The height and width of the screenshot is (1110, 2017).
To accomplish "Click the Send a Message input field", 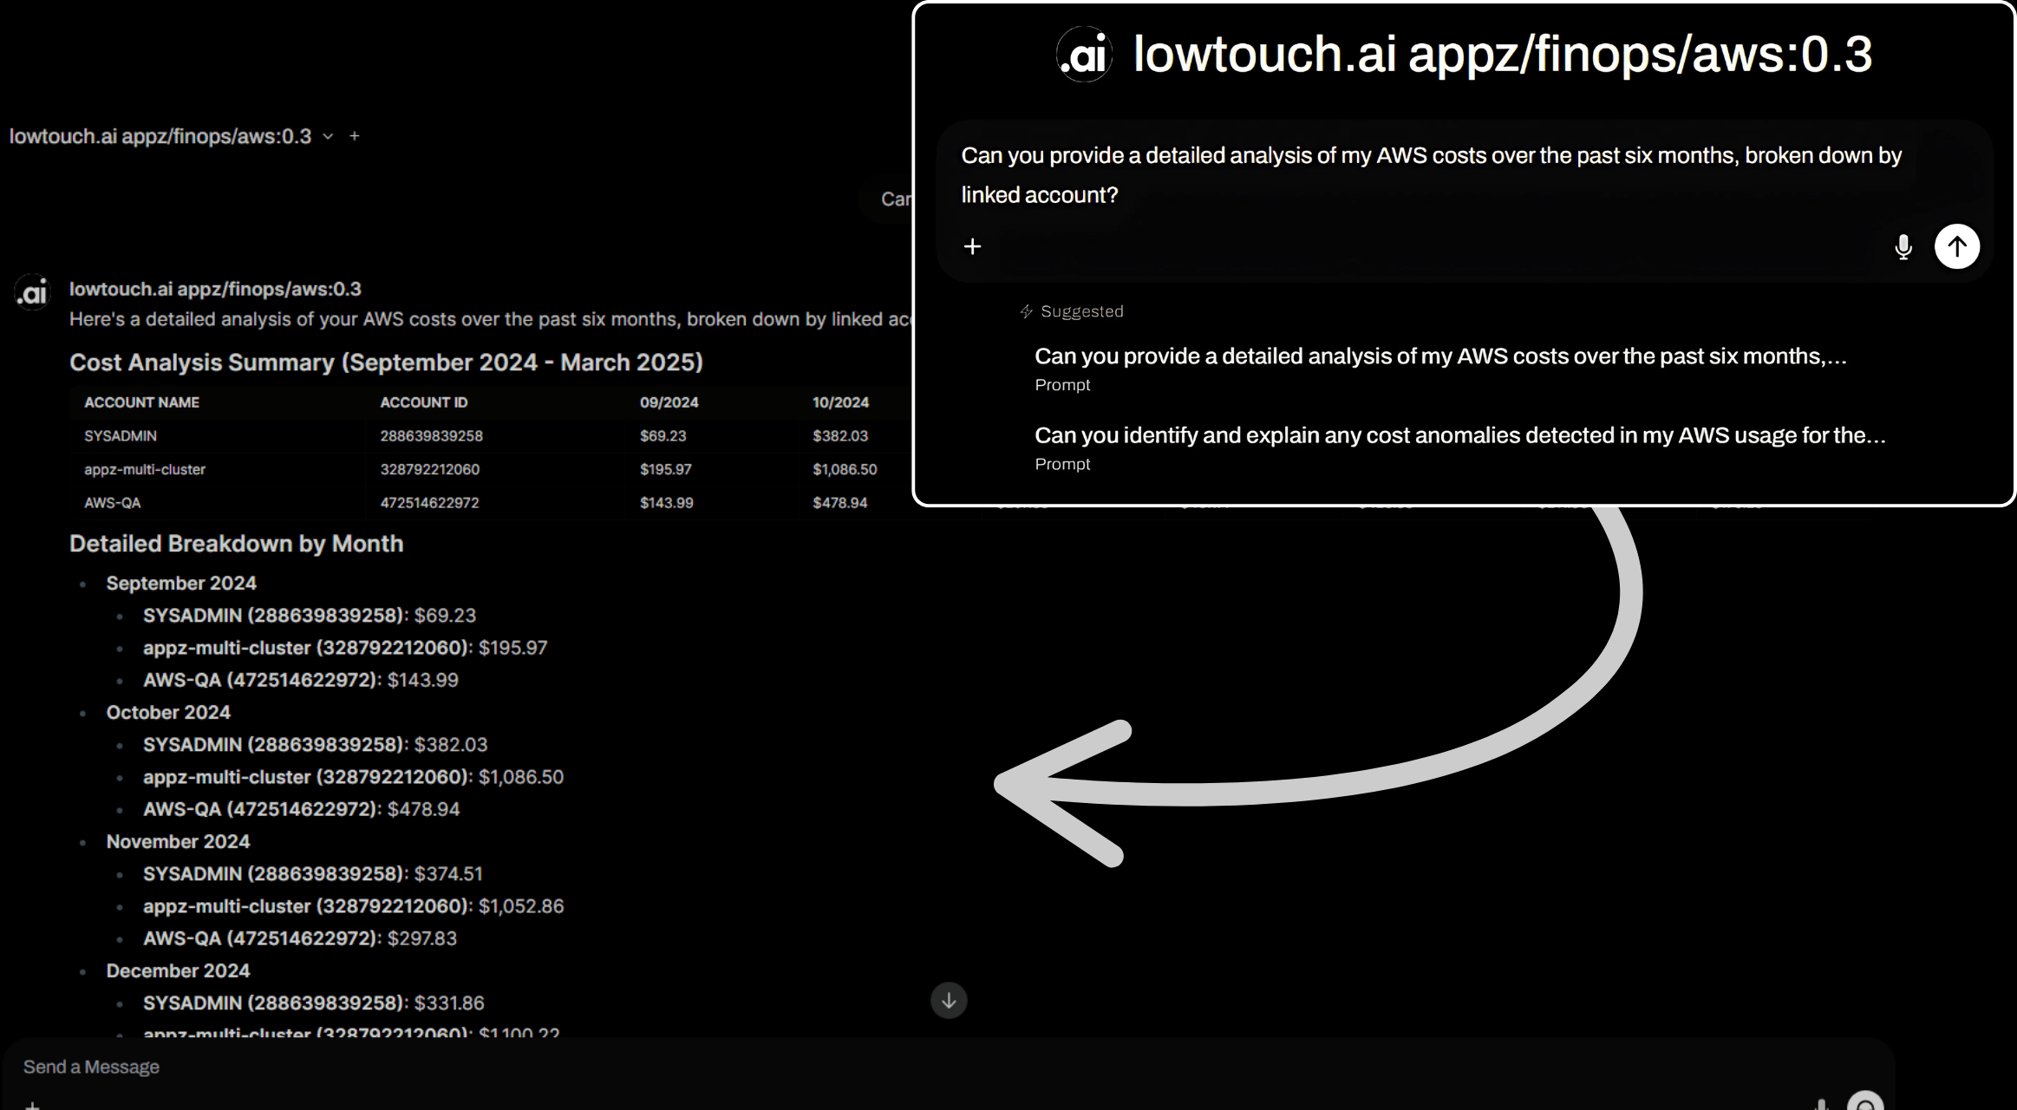I will pyautogui.click(x=949, y=1068).
